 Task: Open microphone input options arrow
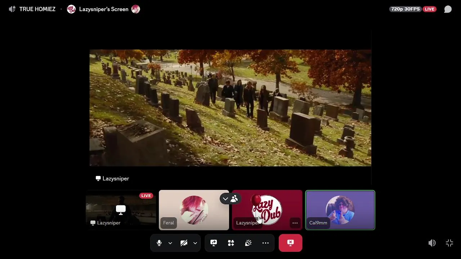click(170, 243)
